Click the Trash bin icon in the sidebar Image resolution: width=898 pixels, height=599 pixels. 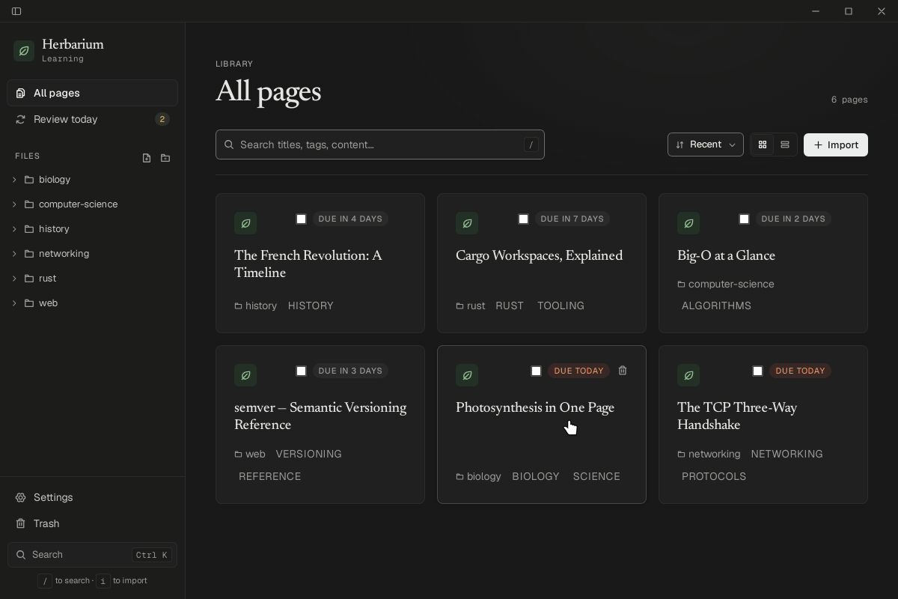(21, 523)
